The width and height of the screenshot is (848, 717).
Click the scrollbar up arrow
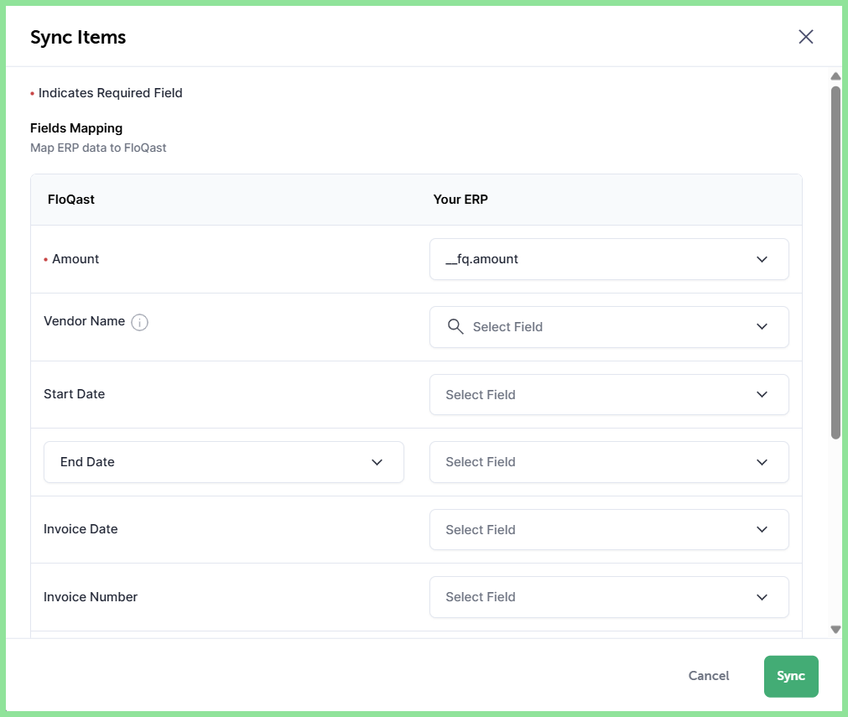click(x=835, y=76)
